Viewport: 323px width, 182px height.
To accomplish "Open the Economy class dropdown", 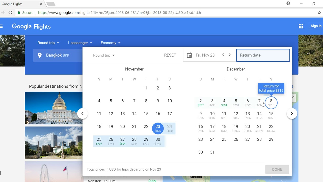I will (111, 43).
